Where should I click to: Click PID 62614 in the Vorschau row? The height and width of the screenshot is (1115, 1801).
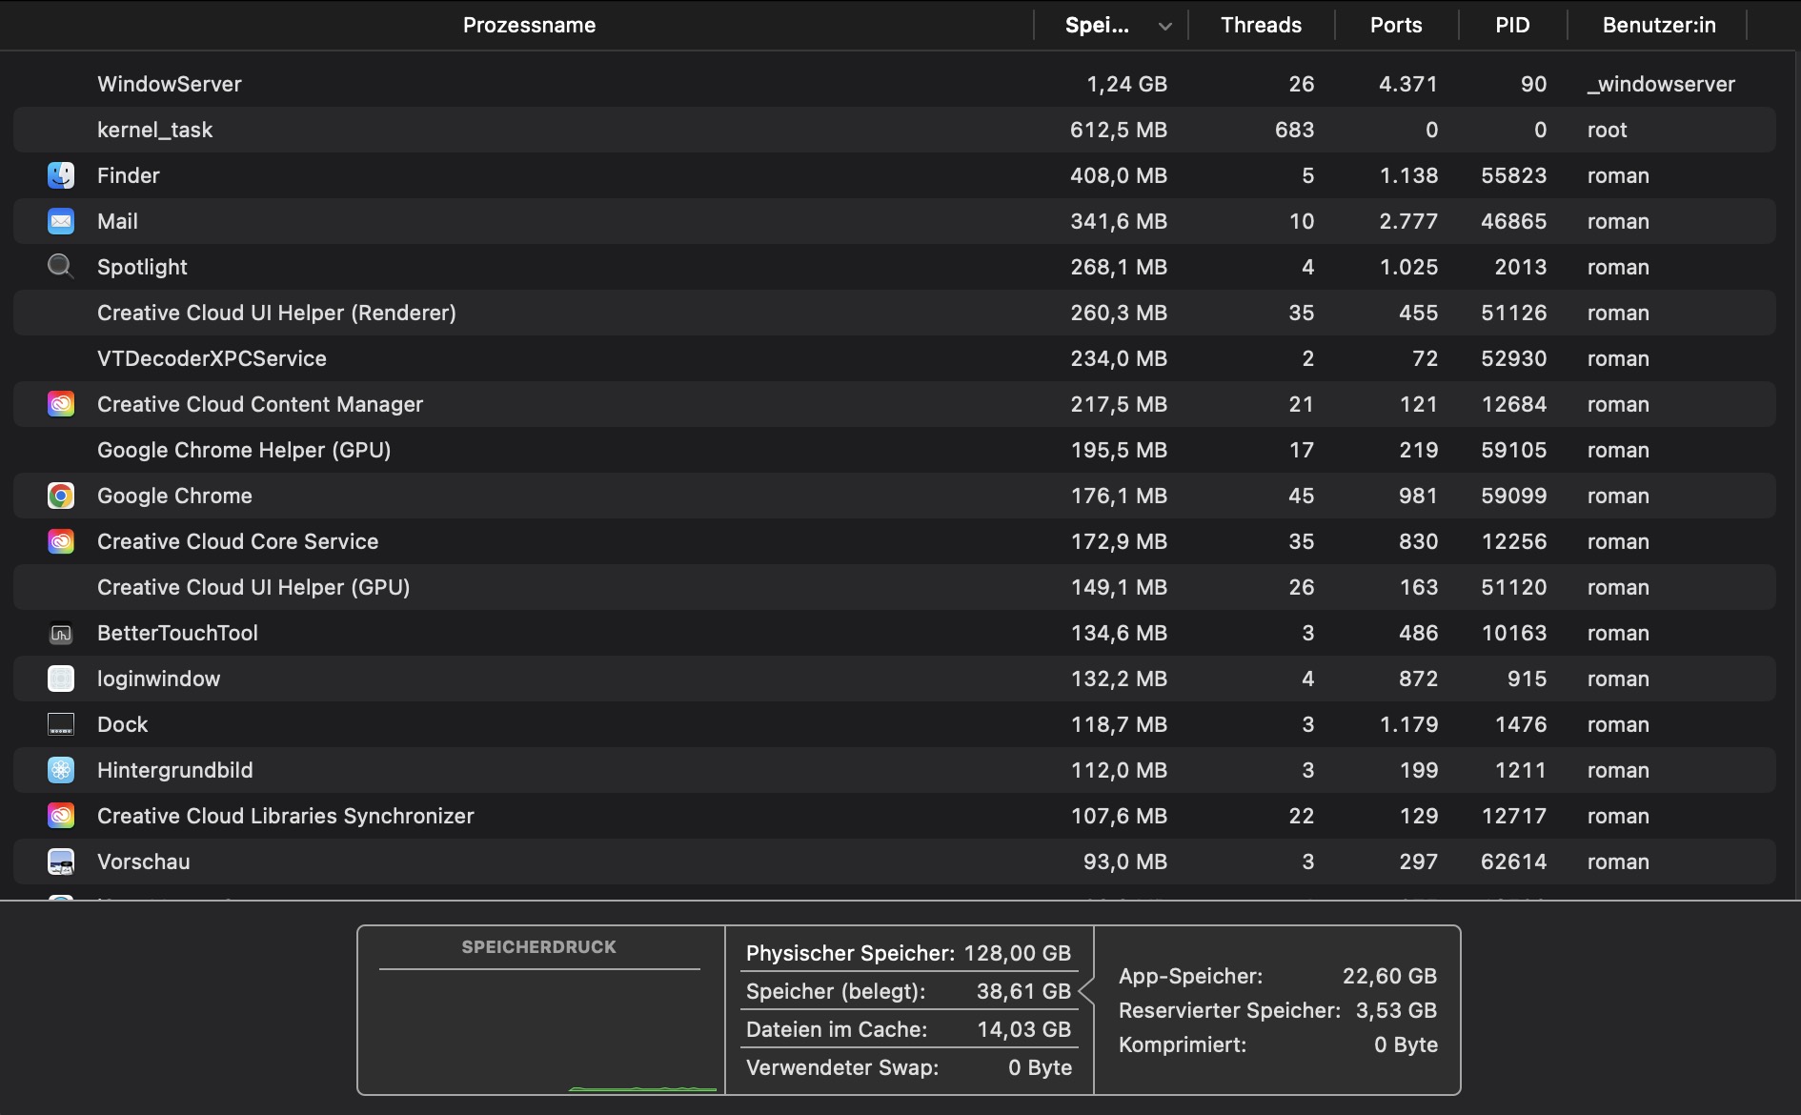point(1513,862)
